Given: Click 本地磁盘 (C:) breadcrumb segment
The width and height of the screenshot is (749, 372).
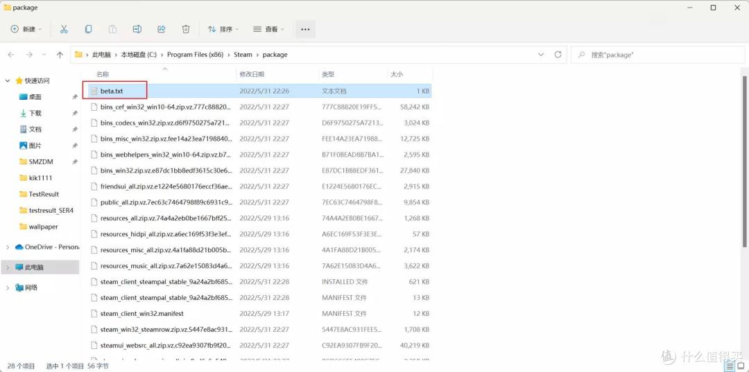Looking at the screenshot, I should (x=139, y=55).
